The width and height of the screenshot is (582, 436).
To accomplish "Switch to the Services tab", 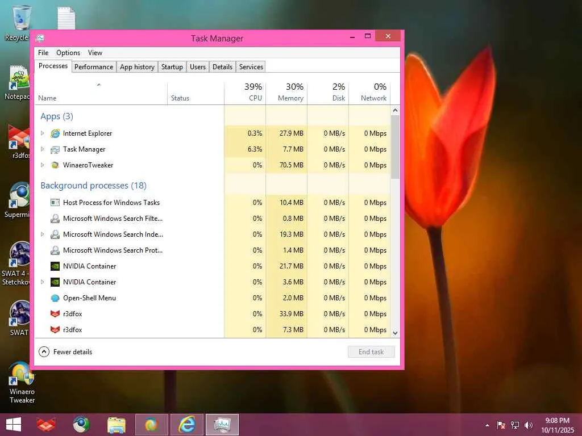I will 251,67.
